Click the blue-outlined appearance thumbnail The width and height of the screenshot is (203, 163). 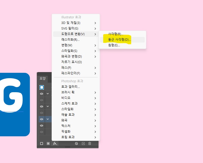[42, 87]
